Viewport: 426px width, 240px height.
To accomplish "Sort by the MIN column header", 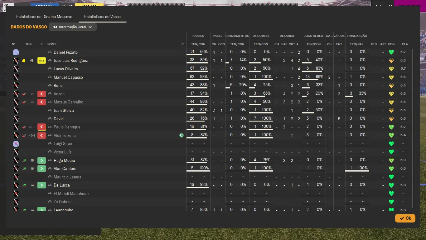I will (x=28, y=44).
